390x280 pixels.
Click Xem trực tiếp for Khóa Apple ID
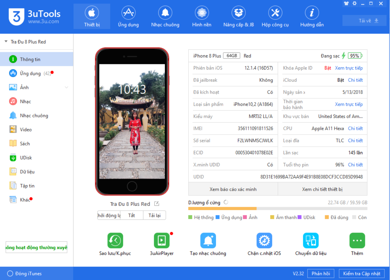click(x=349, y=68)
